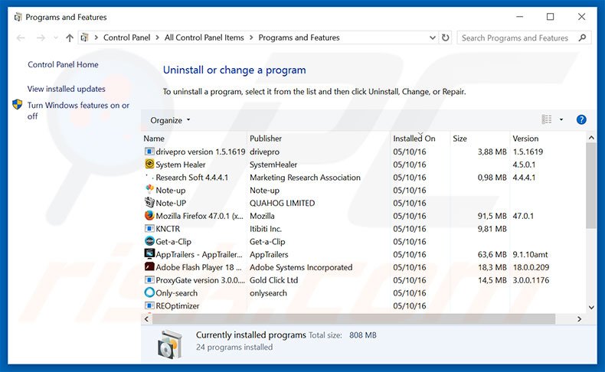Image resolution: width=605 pixels, height=372 pixels.
Task: Select the System Healer entry name
Action: (181, 165)
